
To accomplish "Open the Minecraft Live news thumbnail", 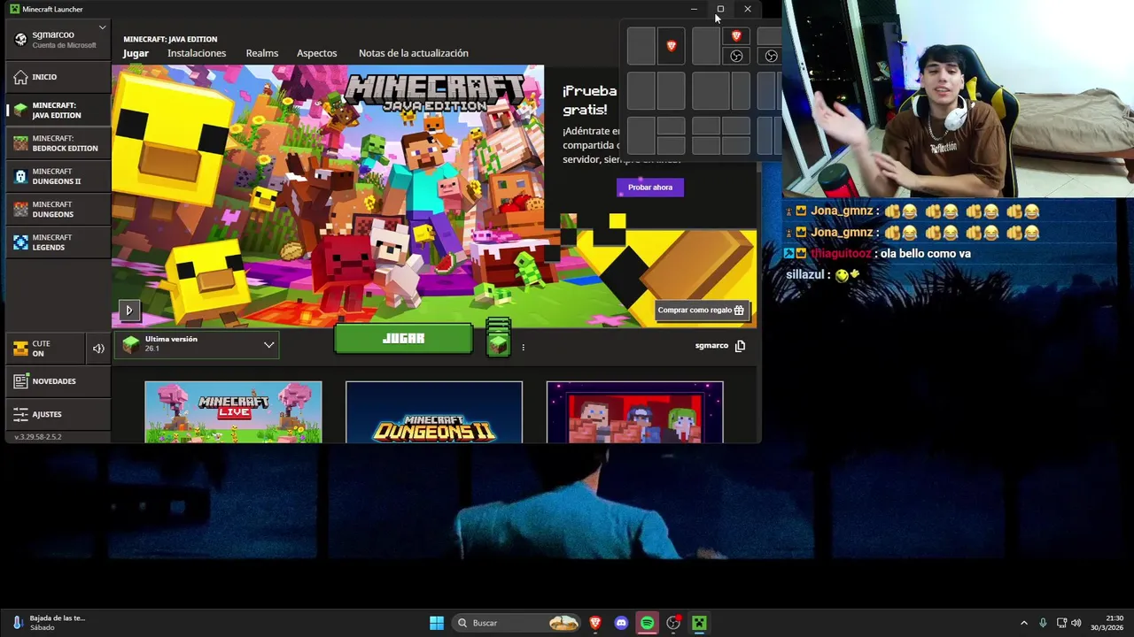I will pos(233,412).
